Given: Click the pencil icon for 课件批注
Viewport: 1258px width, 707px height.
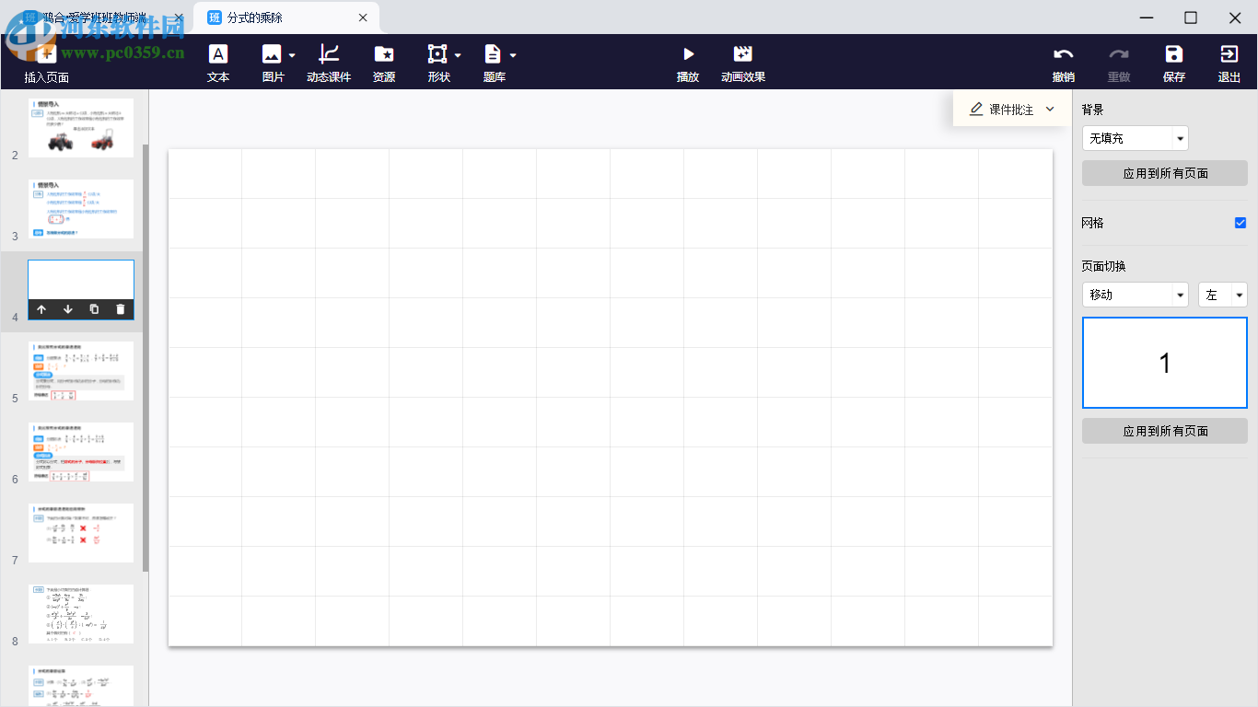Looking at the screenshot, I should [x=976, y=110].
